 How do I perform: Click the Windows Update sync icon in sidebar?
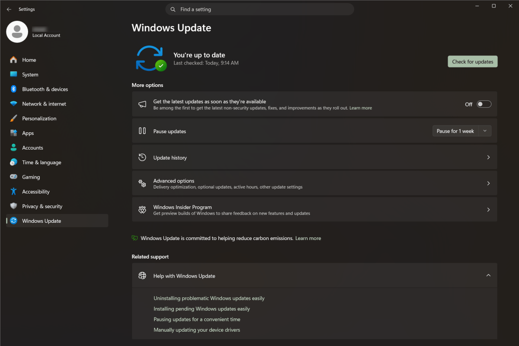[13, 221]
